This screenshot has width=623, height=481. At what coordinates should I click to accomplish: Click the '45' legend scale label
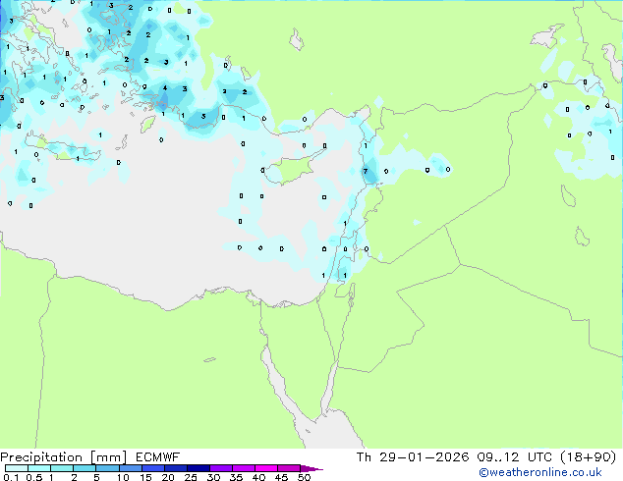point(281,477)
